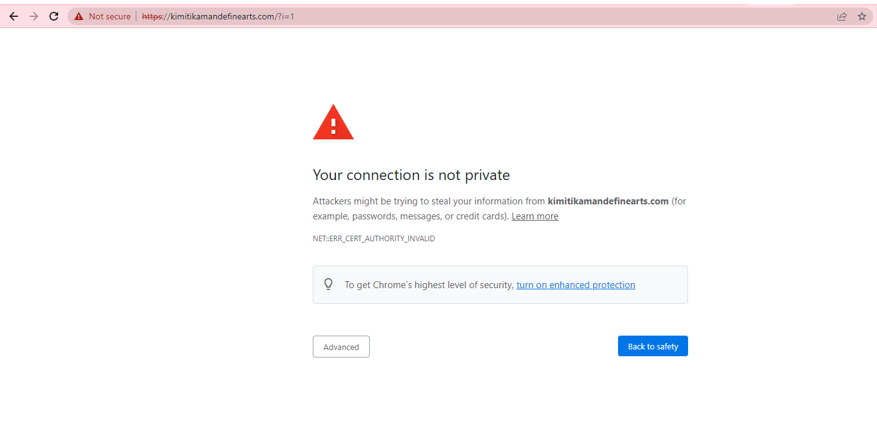Click the lightbulb icon in the security tip
This screenshot has width=877, height=435.
click(328, 284)
